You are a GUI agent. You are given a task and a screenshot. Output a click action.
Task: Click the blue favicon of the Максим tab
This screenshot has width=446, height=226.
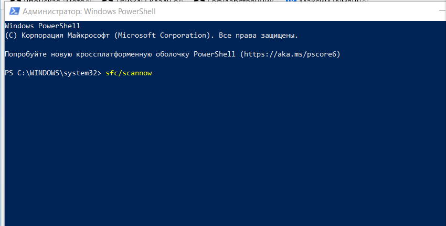[x=291, y=2]
